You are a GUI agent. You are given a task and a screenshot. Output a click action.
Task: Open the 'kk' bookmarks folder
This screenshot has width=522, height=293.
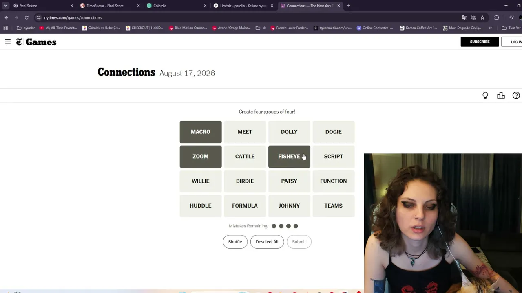point(261,28)
